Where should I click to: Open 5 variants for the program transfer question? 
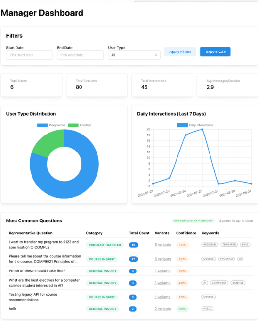[x=163, y=245]
